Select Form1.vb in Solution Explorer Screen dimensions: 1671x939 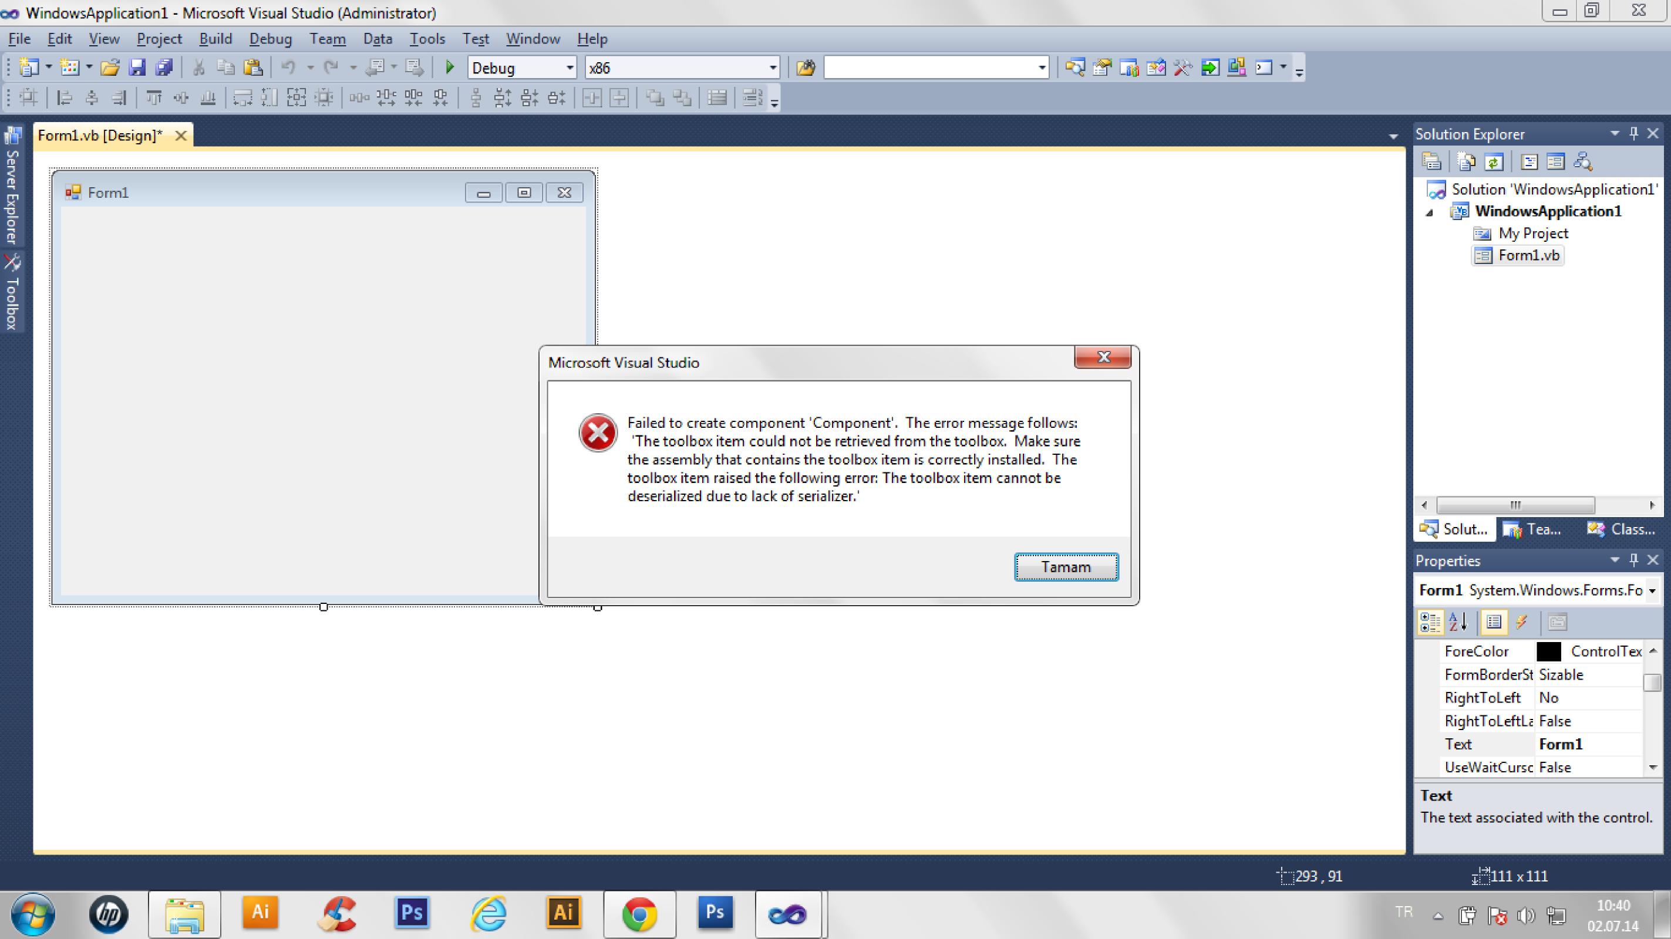click(x=1518, y=255)
